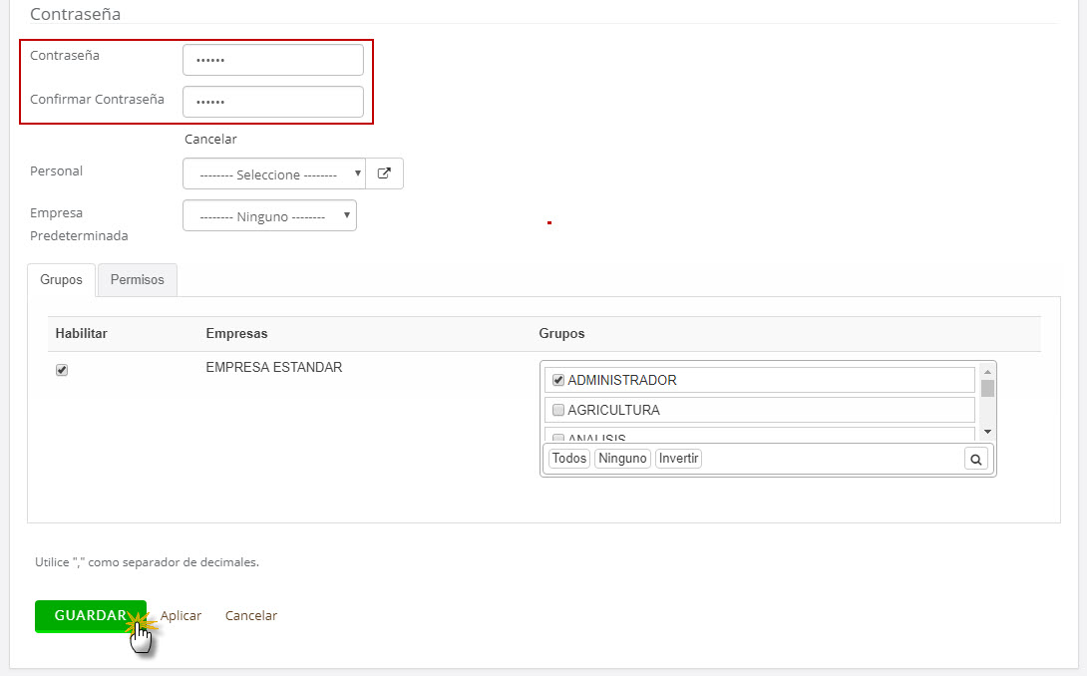1087x676 pixels.
Task: Select the Grupos tab
Action: click(61, 280)
